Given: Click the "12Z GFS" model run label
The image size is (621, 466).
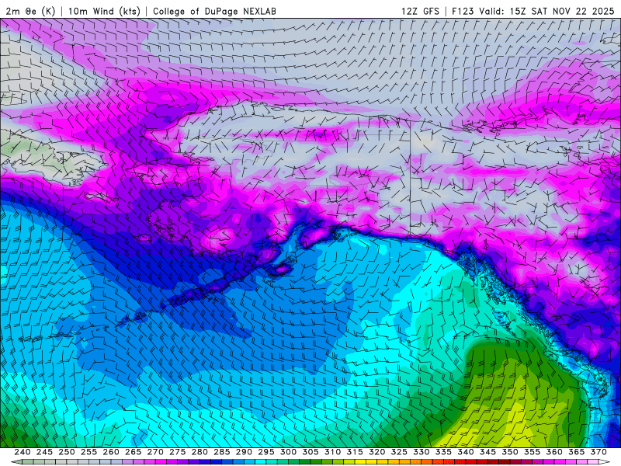Looking at the screenshot, I should (x=420, y=11).
